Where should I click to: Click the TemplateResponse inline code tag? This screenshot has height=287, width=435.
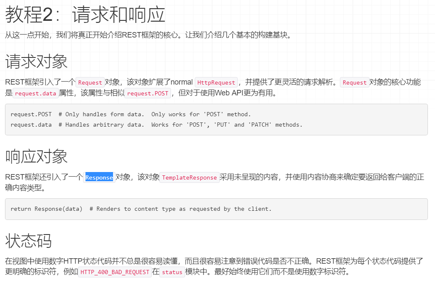tap(189, 177)
